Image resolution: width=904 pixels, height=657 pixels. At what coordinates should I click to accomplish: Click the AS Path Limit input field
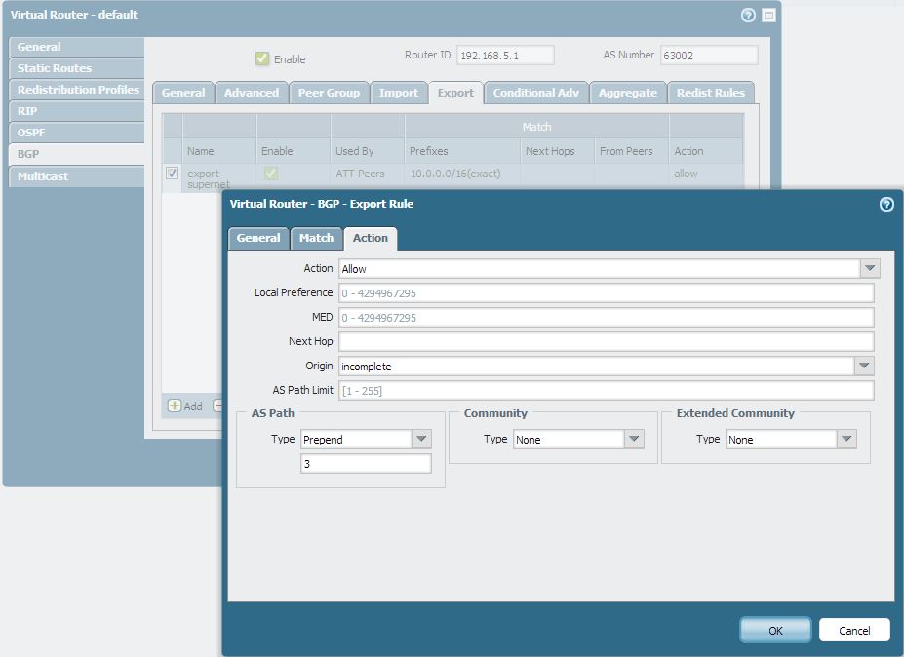[606, 390]
